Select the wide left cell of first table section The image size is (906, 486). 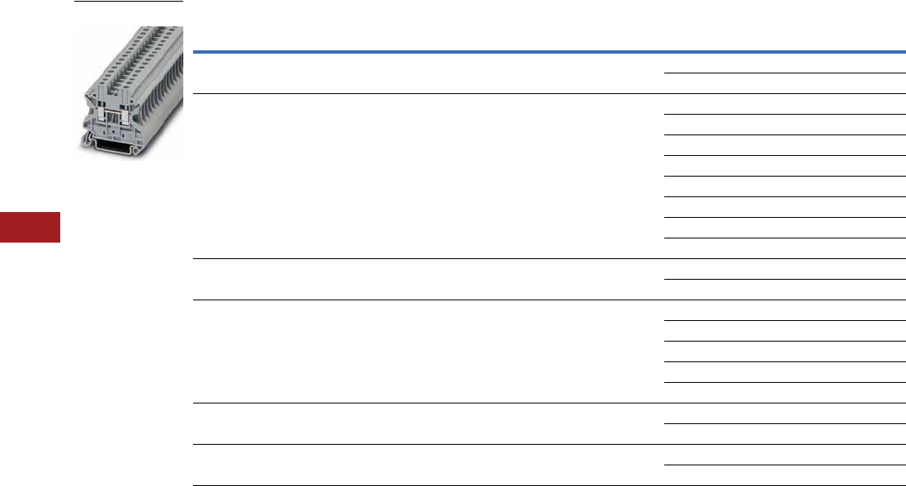pos(428,73)
